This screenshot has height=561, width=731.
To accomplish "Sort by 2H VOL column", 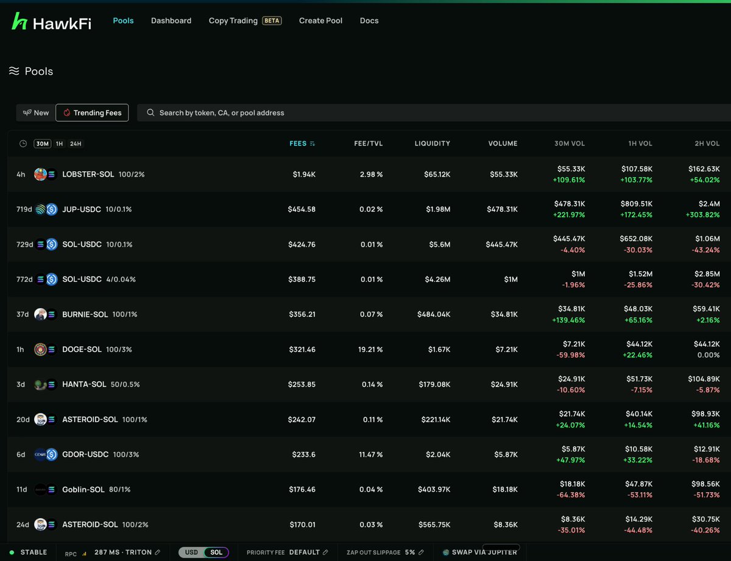I will [707, 144].
